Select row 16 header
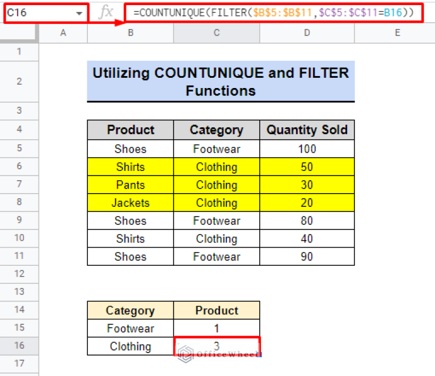 (x=19, y=346)
